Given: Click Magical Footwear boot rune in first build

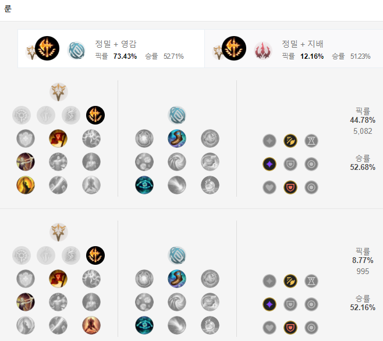Looking at the screenshot, I should point(177,138).
